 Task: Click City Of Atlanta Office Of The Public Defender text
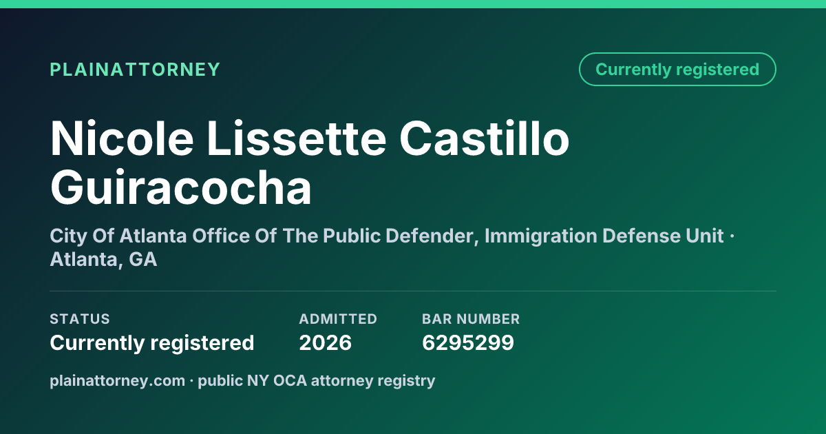[x=262, y=236]
